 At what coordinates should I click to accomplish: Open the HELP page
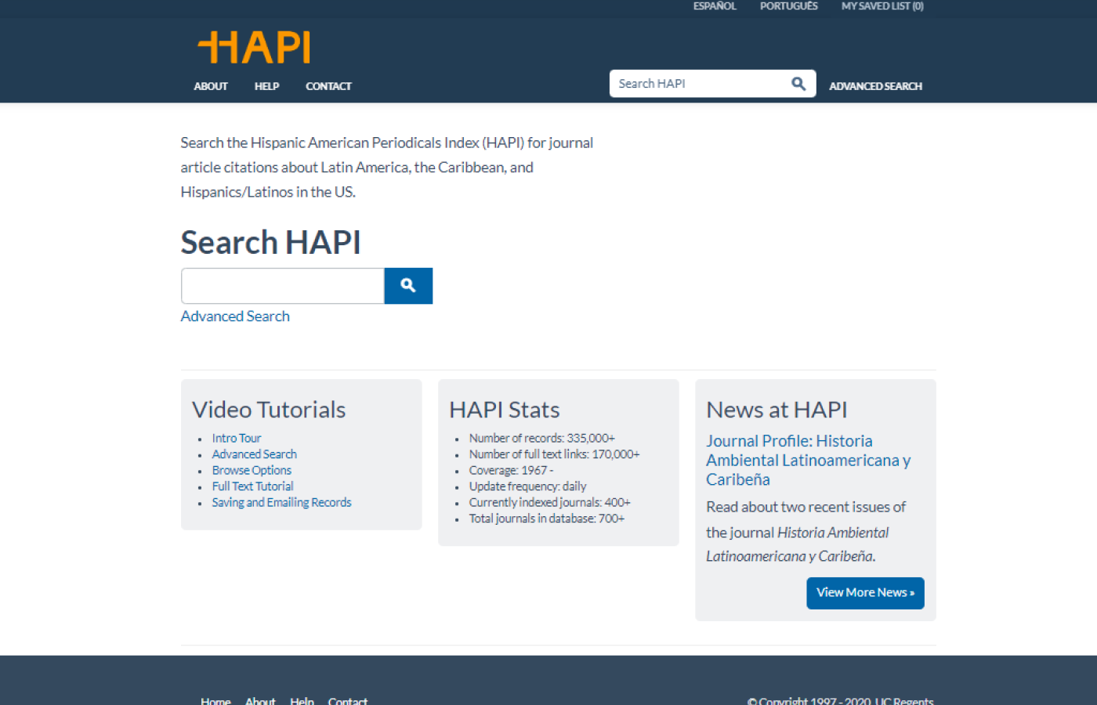(x=266, y=86)
